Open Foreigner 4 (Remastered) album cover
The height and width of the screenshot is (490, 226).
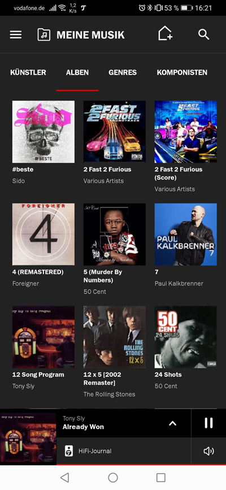pyautogui.click(x=44, y=235)
